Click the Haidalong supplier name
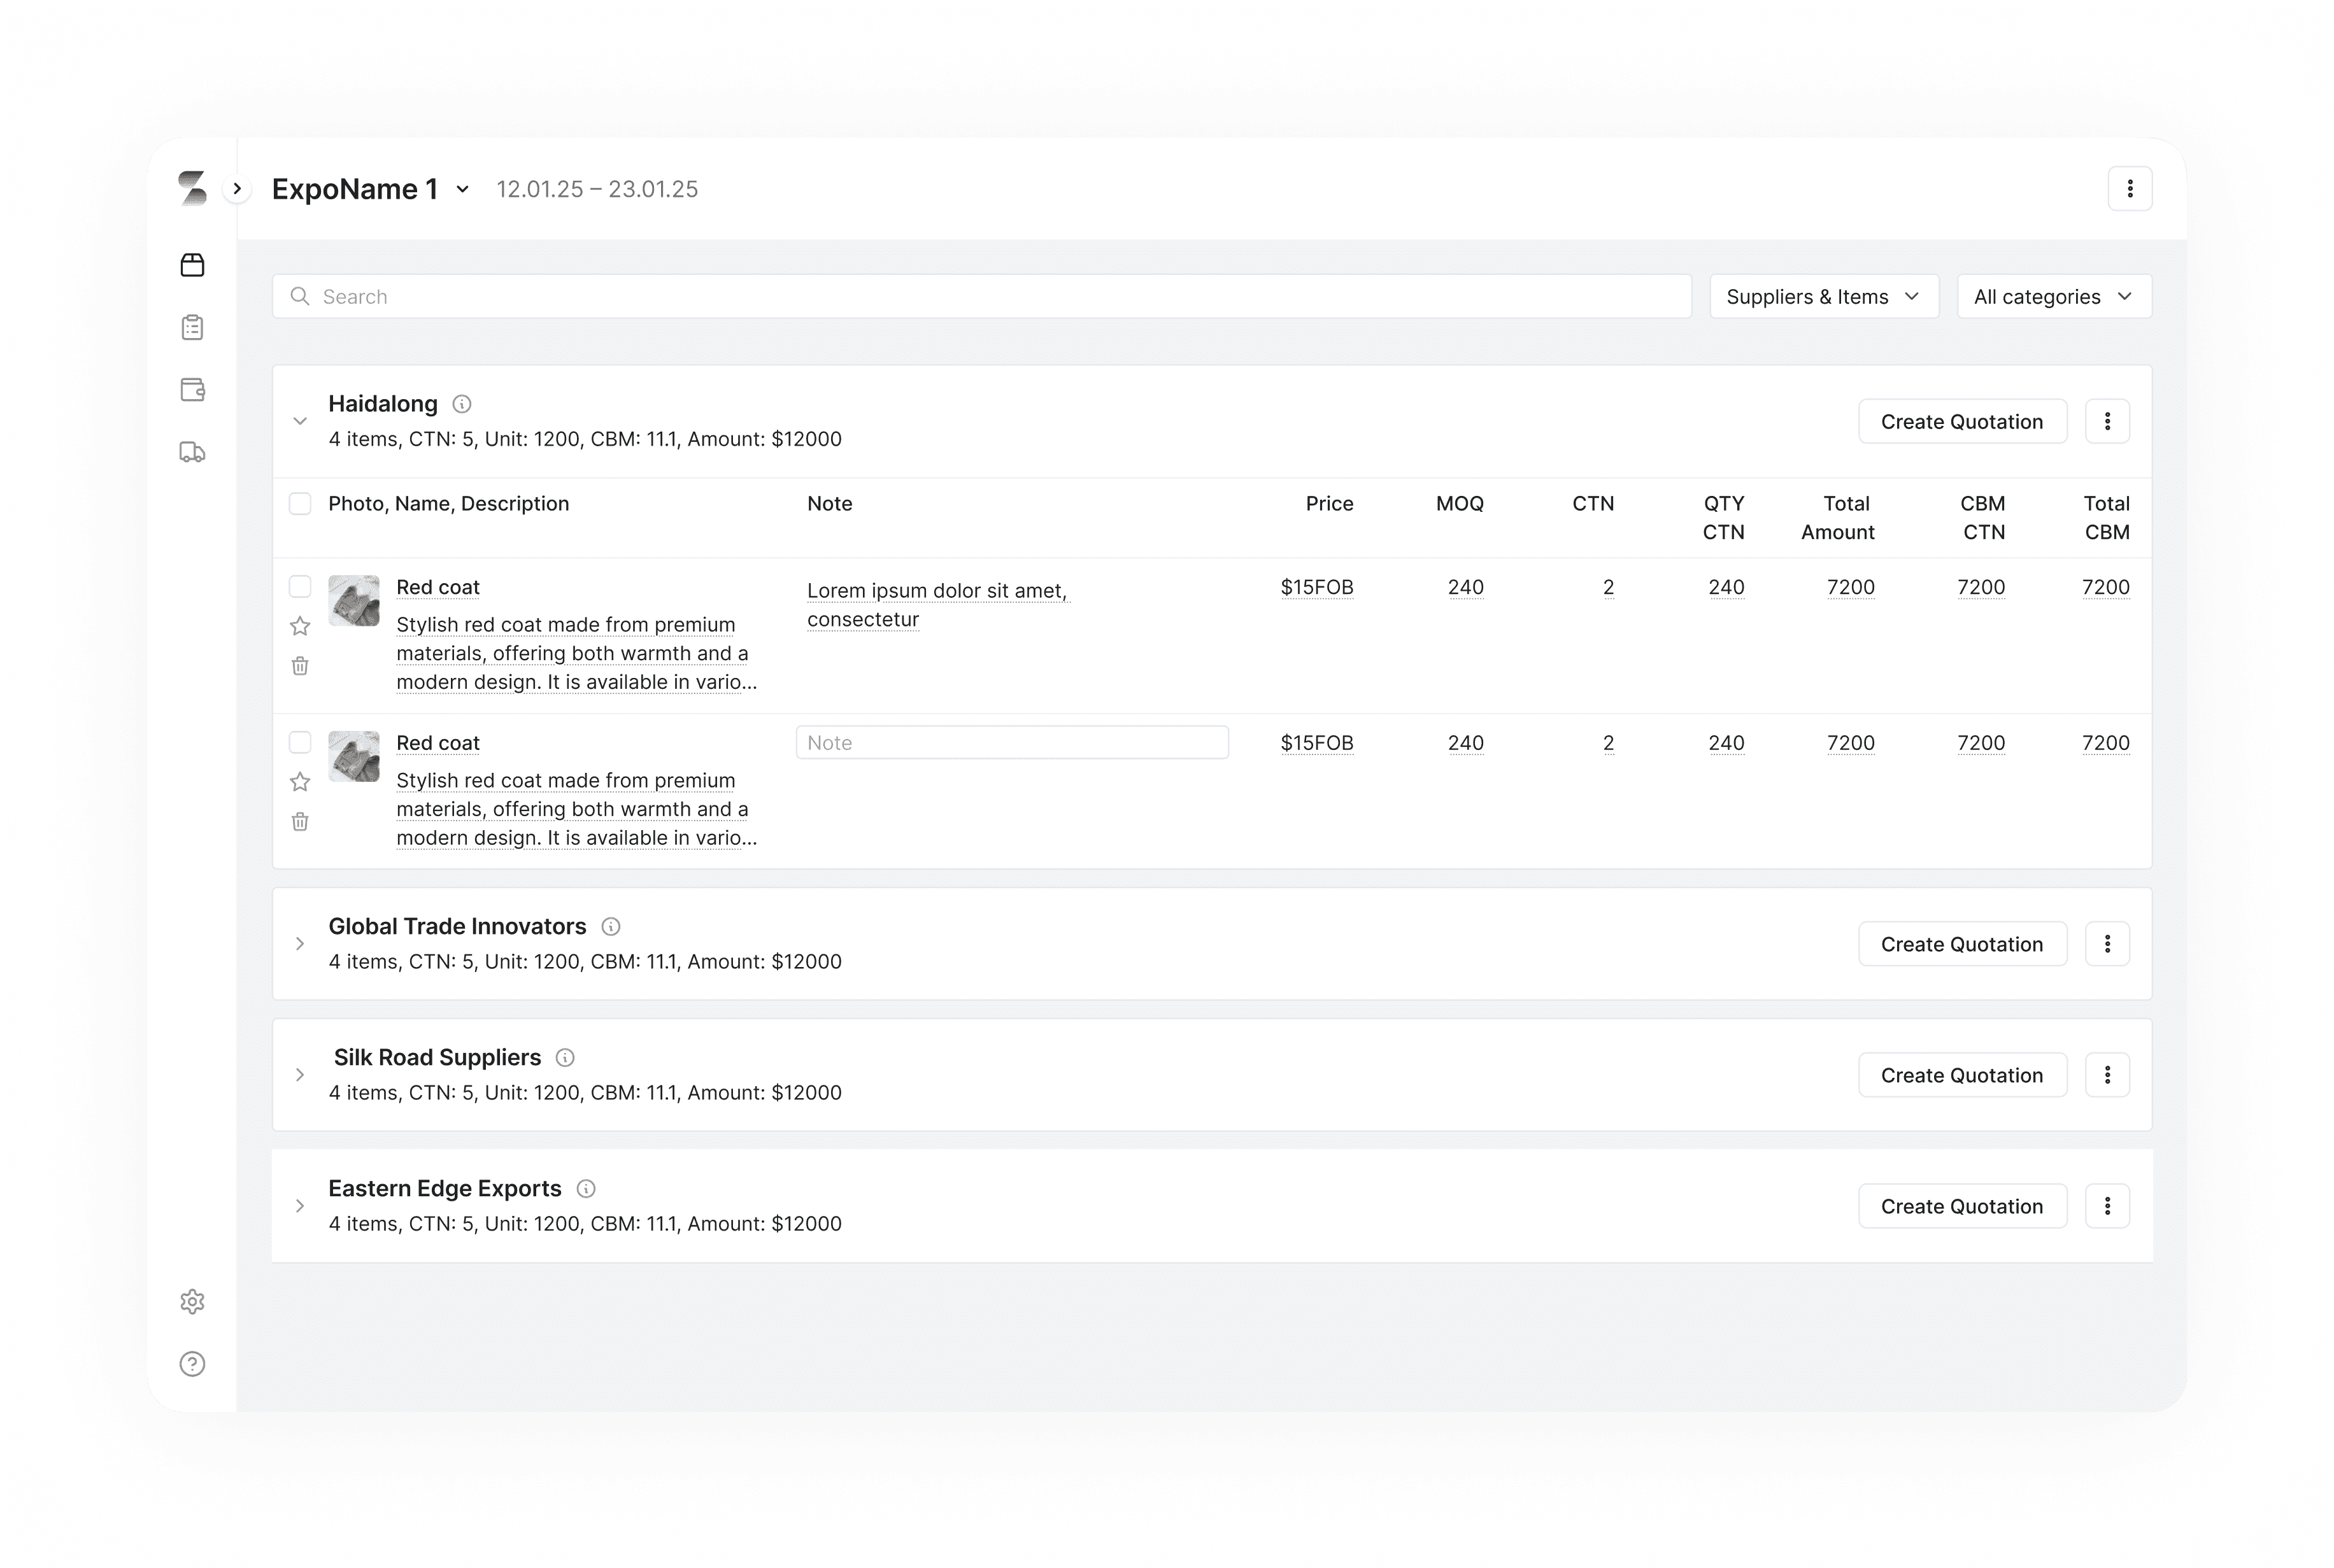The image size is (2334, 1568). [x=383, y=404]
